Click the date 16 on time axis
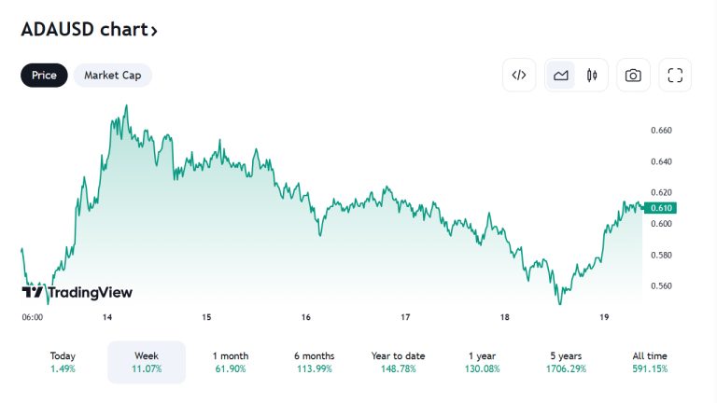This screenshot has width=717, height=403. (x=306, y=317)
